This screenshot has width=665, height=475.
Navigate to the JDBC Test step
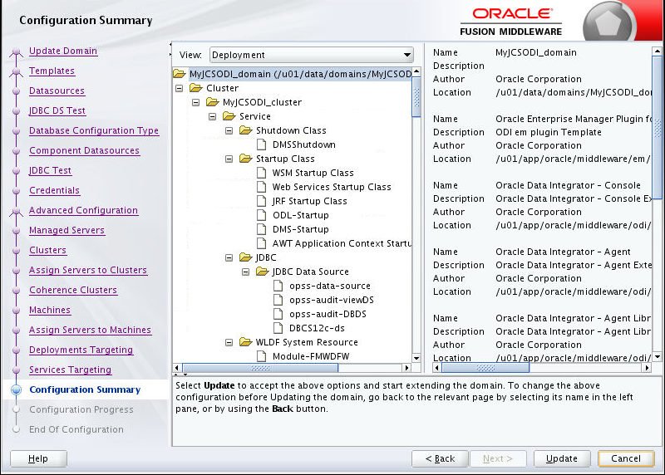(x=50, y=170)
